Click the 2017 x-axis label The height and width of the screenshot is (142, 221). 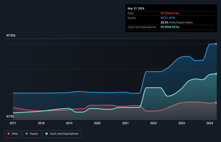click(x=13, y=123)
